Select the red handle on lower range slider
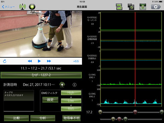Viewport: 164px width, 123px height. pyautogui.click(x=119, y=119)
